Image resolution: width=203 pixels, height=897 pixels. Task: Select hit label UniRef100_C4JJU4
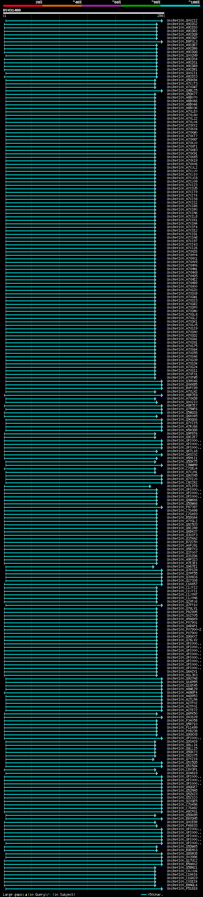click(182, 871)
